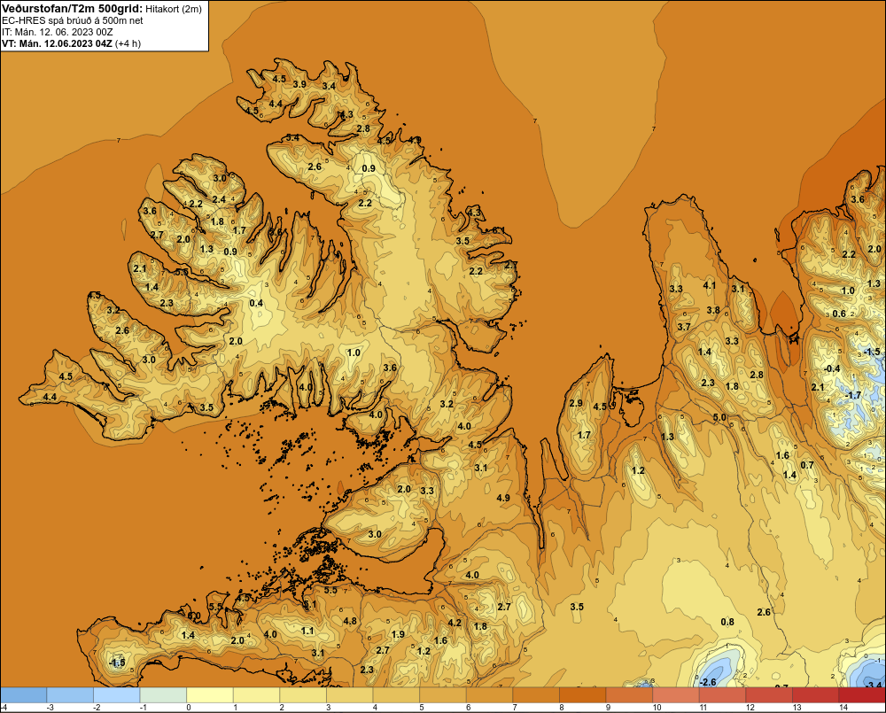
Task: Click the 5.0 temperature value on the map
Action: click(719, 417)
